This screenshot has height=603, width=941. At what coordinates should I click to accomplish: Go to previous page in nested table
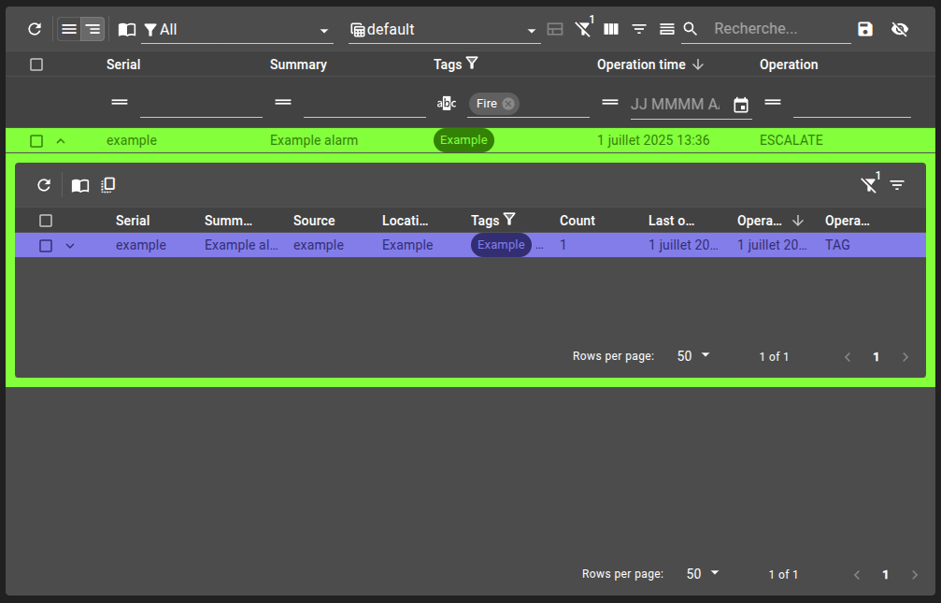[x=848, y=357]
